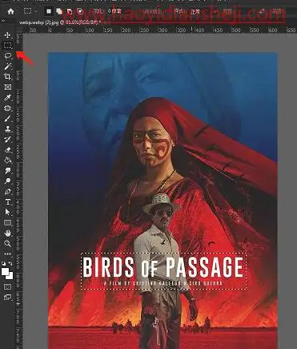Click the BIRDS OF PASSAGE title on canvas
This screenshot has width=297, height=349.
[163, 267]
